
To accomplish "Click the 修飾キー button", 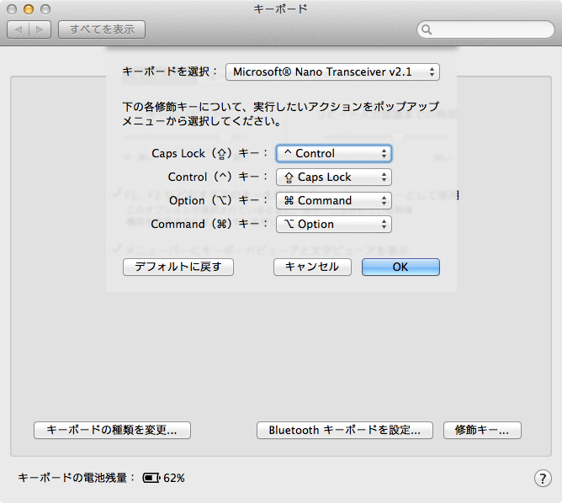I will pos(482,430).
